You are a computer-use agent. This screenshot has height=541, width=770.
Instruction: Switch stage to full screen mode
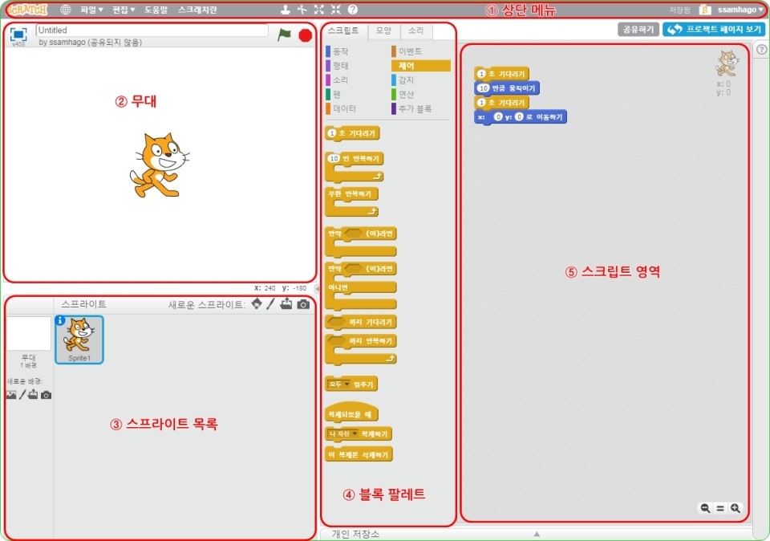point(18,34)
